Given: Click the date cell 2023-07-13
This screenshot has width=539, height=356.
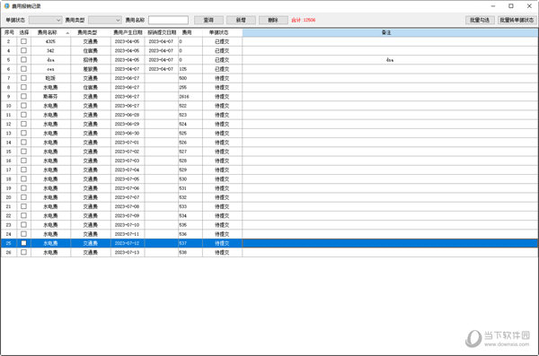Looking at the screenshot, I should pos(128,252).
